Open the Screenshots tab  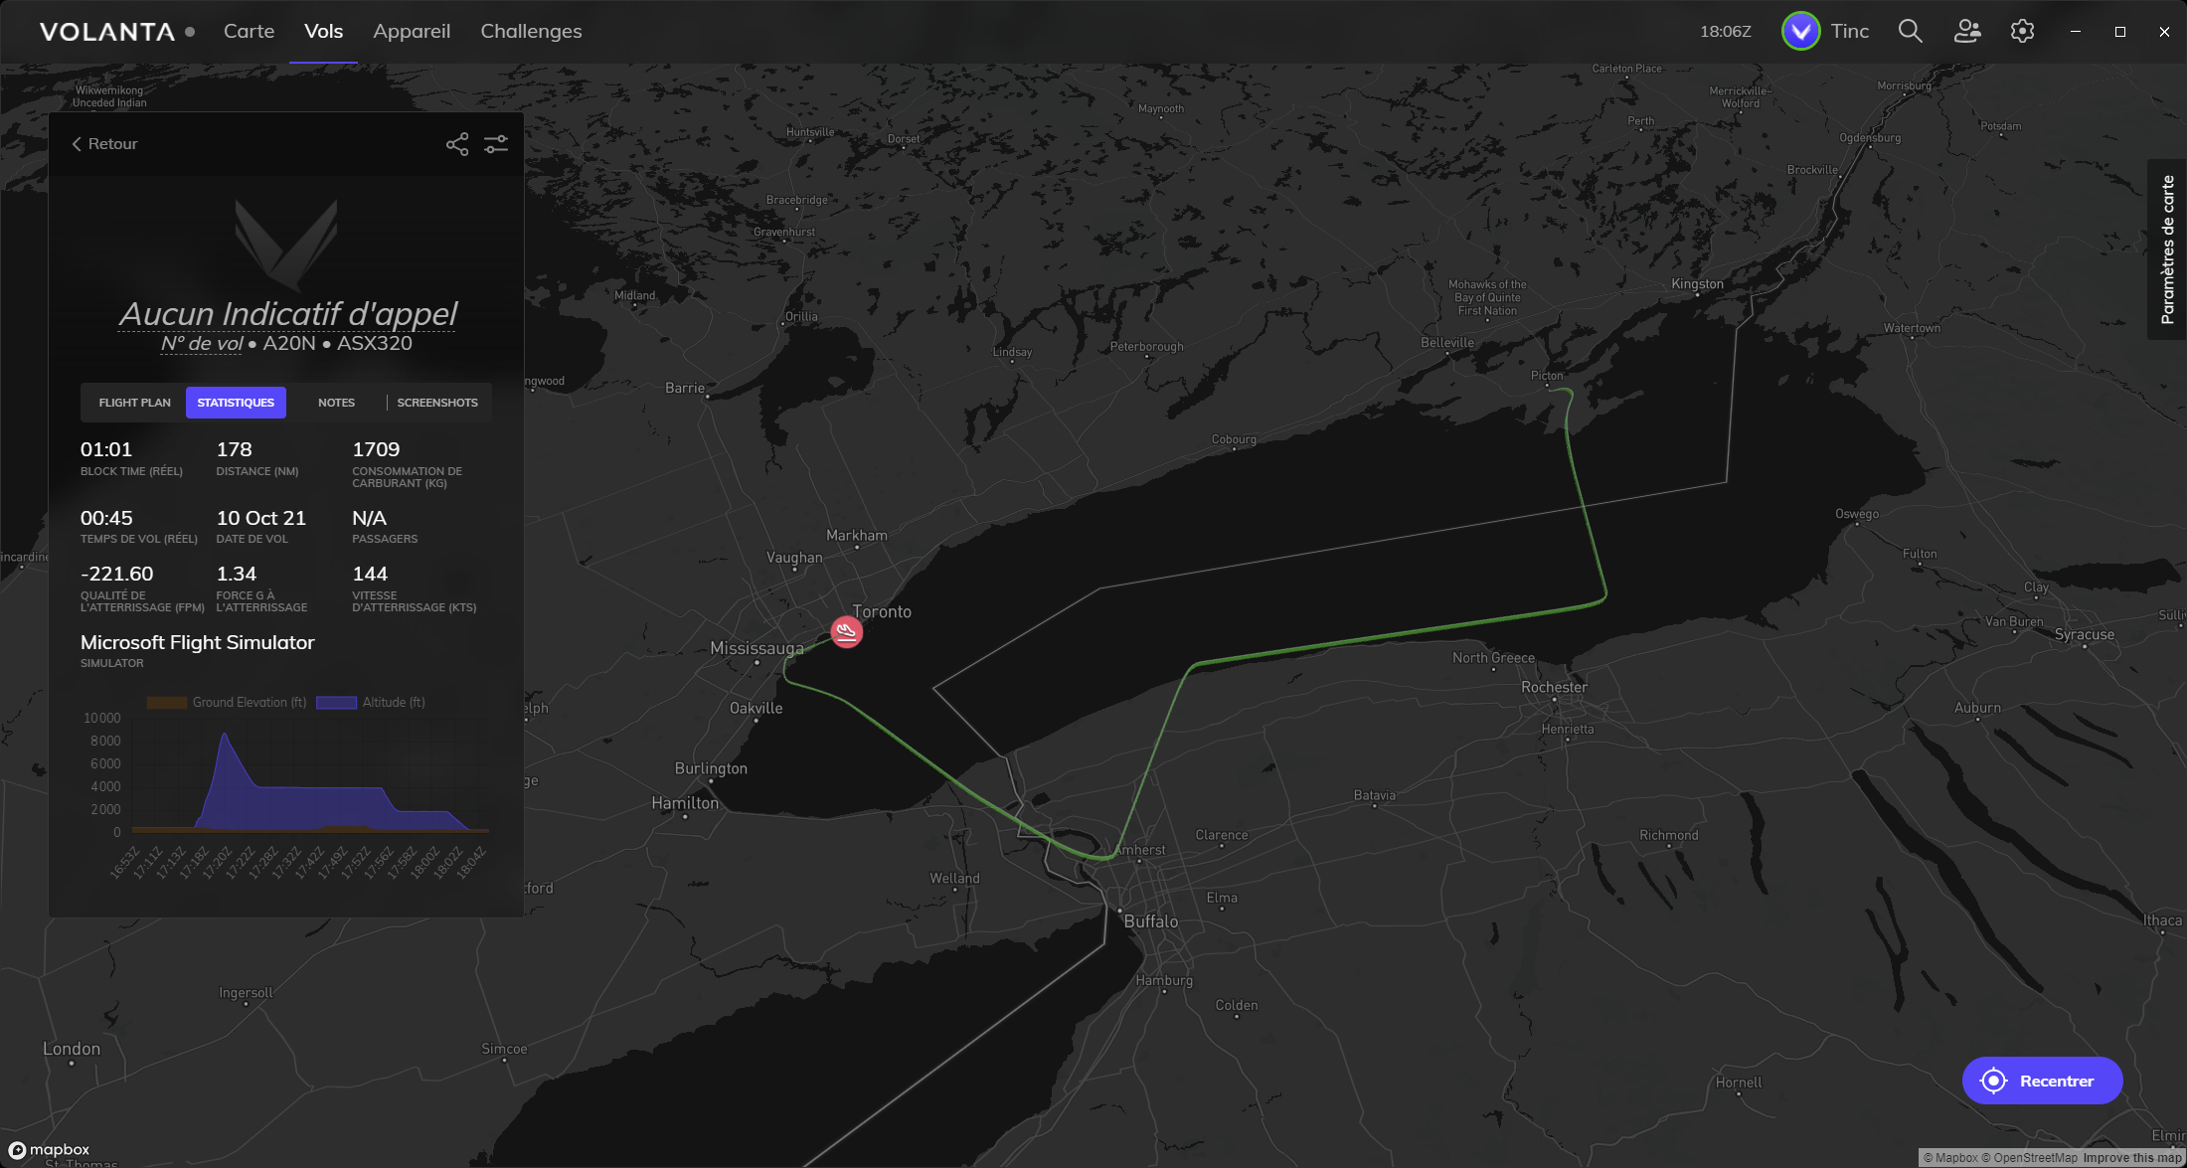437,403
